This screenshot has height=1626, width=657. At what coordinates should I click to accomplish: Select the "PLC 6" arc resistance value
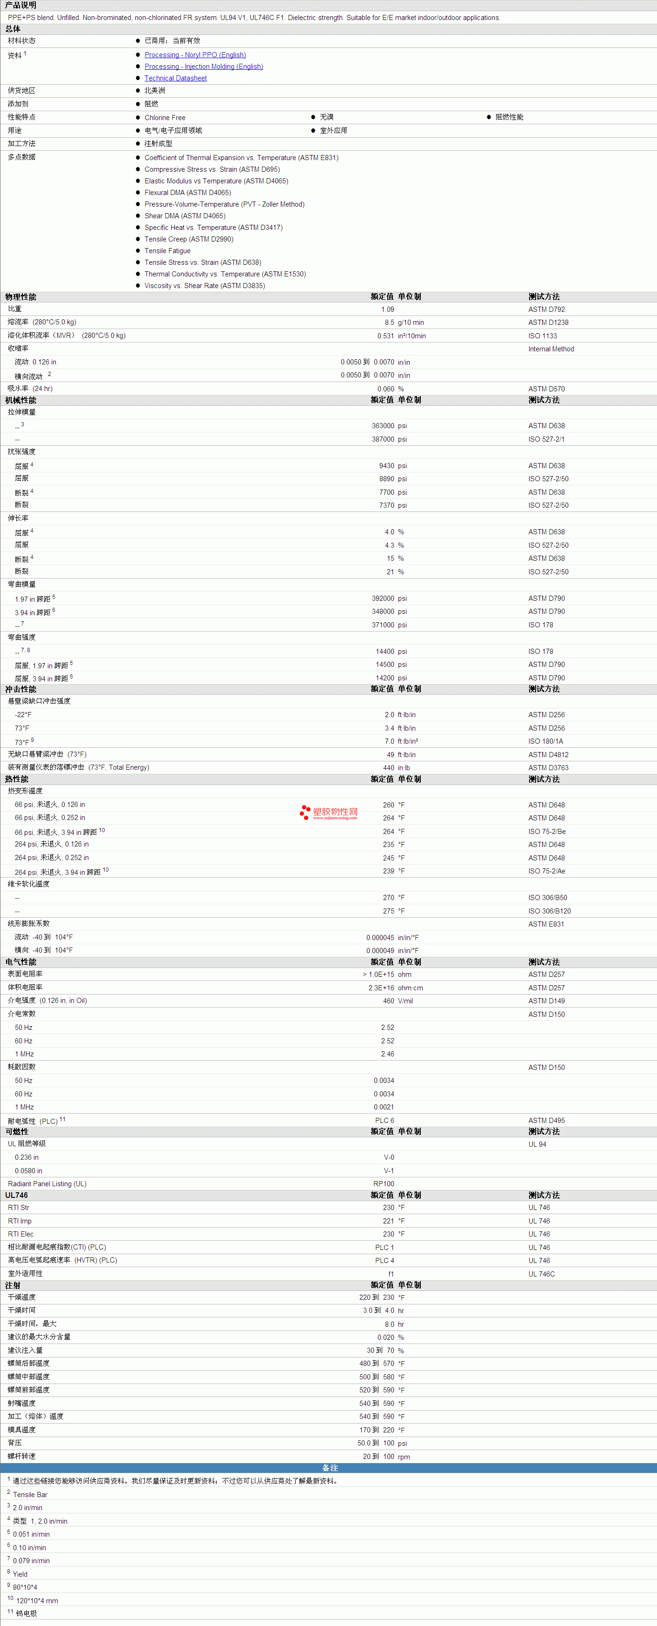point(385,1121)
